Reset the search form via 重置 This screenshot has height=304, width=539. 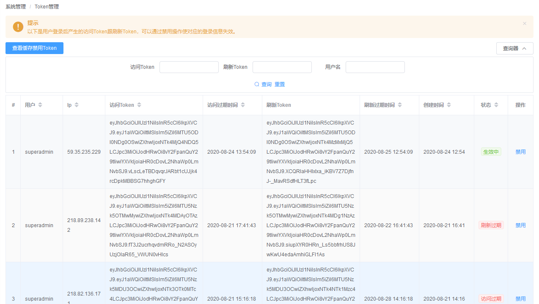pyautogui.click(x=280, y=84)
